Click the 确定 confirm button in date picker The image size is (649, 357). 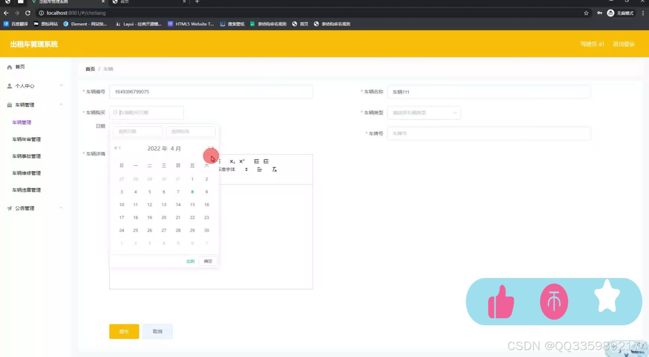pyautogui.click(x=208, y=261)
